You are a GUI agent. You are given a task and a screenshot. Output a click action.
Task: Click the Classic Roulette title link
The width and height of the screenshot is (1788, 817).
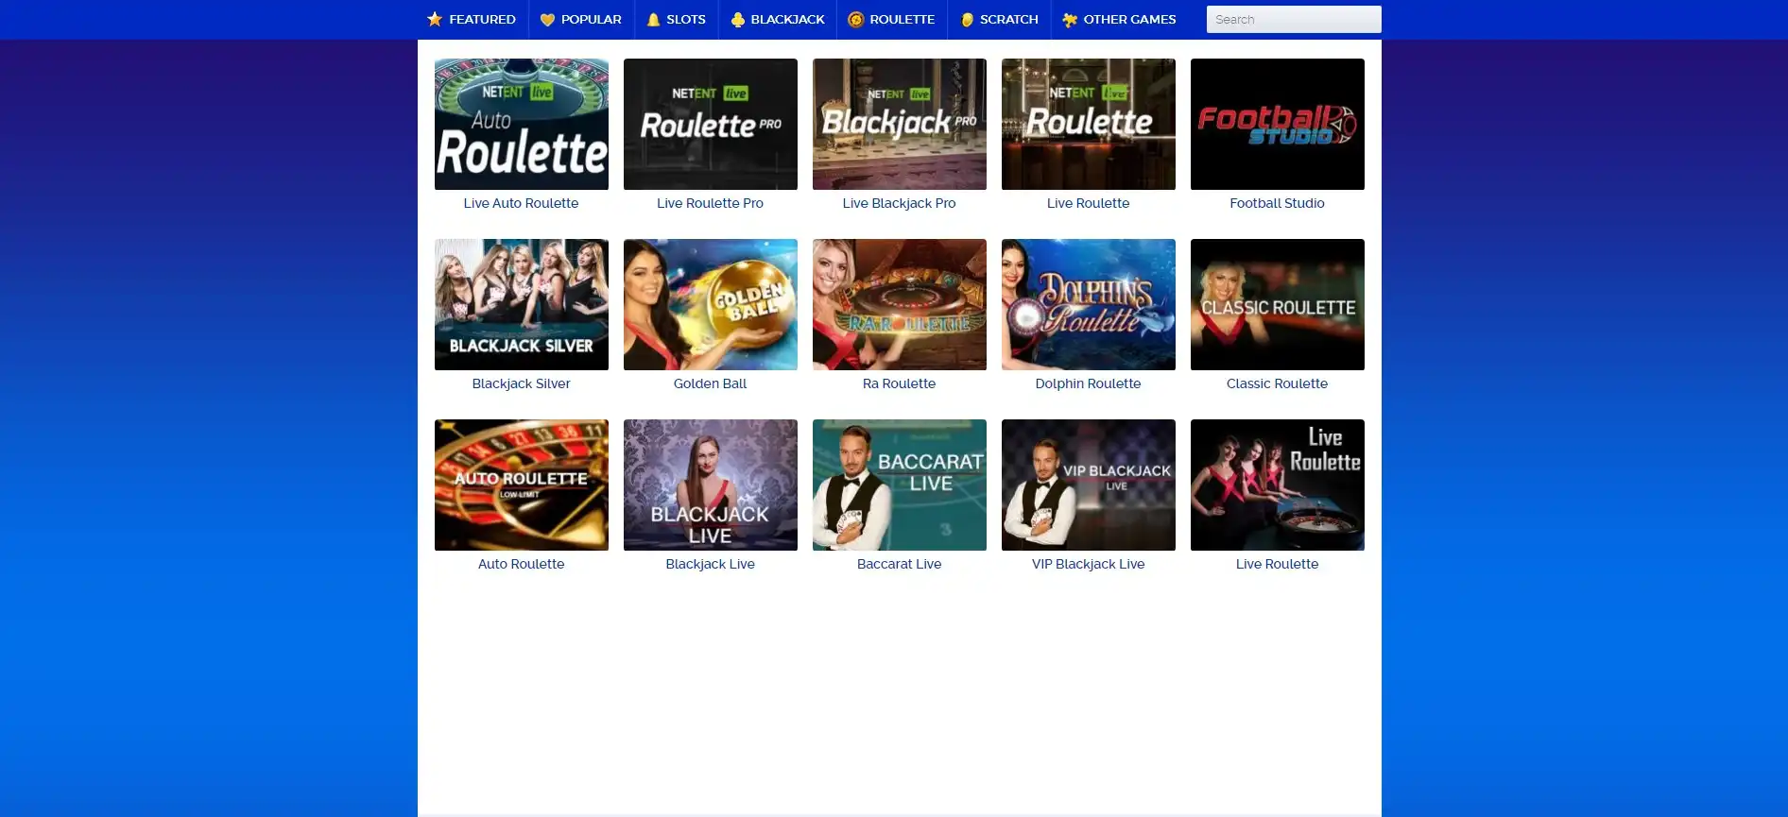[1277, 383]
